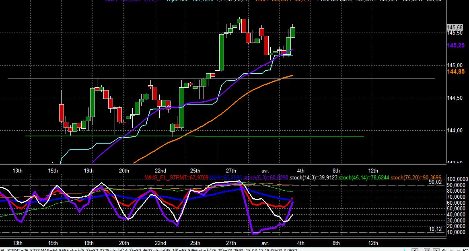Click the avr. date on price chart axis

coord(265,171)
